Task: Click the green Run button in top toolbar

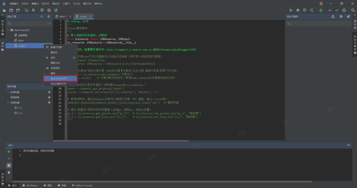Action: tap(291, 10)
